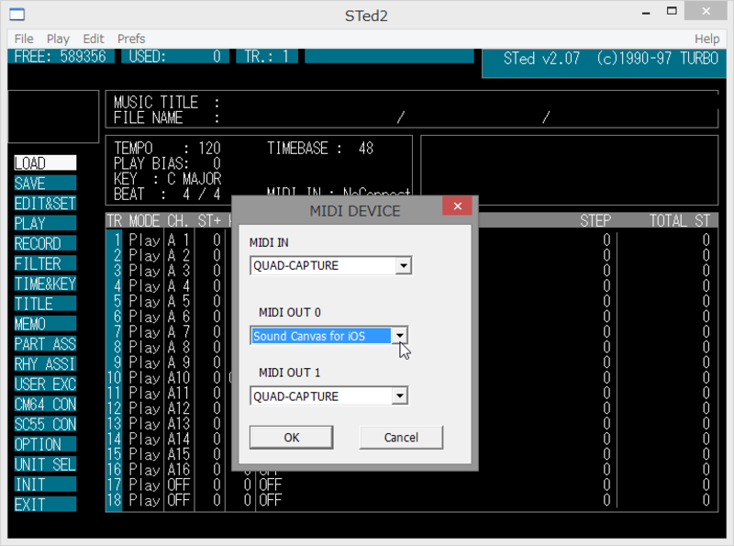Maximize the STed2 window
This screenshot has width=734, height=546.
[672, 11]
